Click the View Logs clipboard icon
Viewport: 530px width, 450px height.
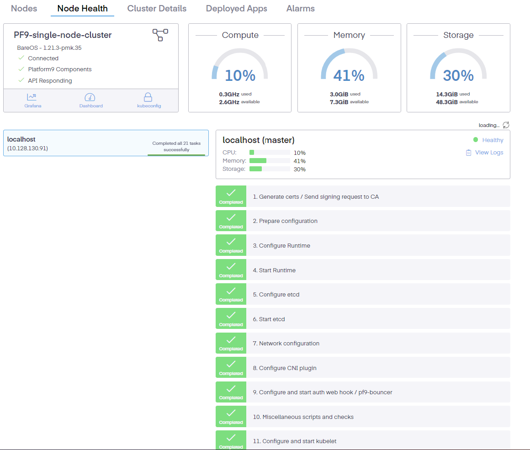pyautogui.click(x=468, y=153)
